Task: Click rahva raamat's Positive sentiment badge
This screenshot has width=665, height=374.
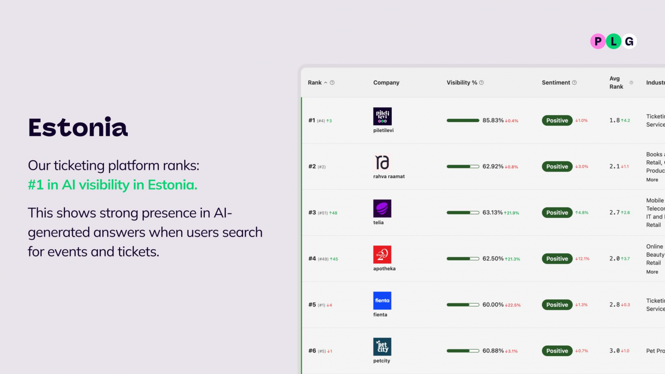Action: [x=557, y=167]
